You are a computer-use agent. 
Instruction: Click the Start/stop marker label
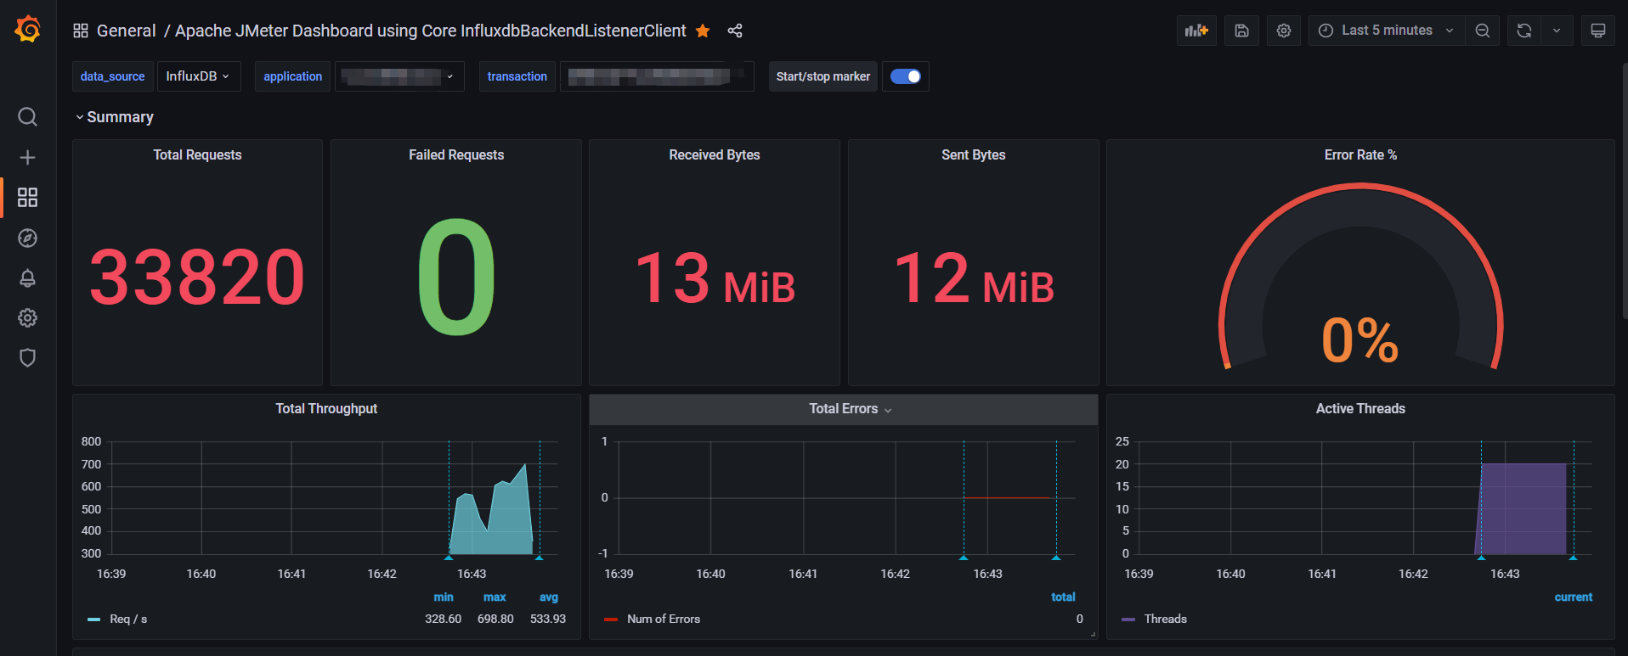823,76
